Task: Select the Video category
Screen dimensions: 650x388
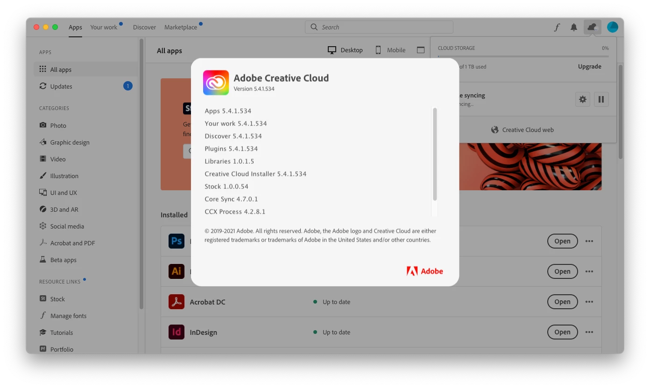Action: click(53, 159)
